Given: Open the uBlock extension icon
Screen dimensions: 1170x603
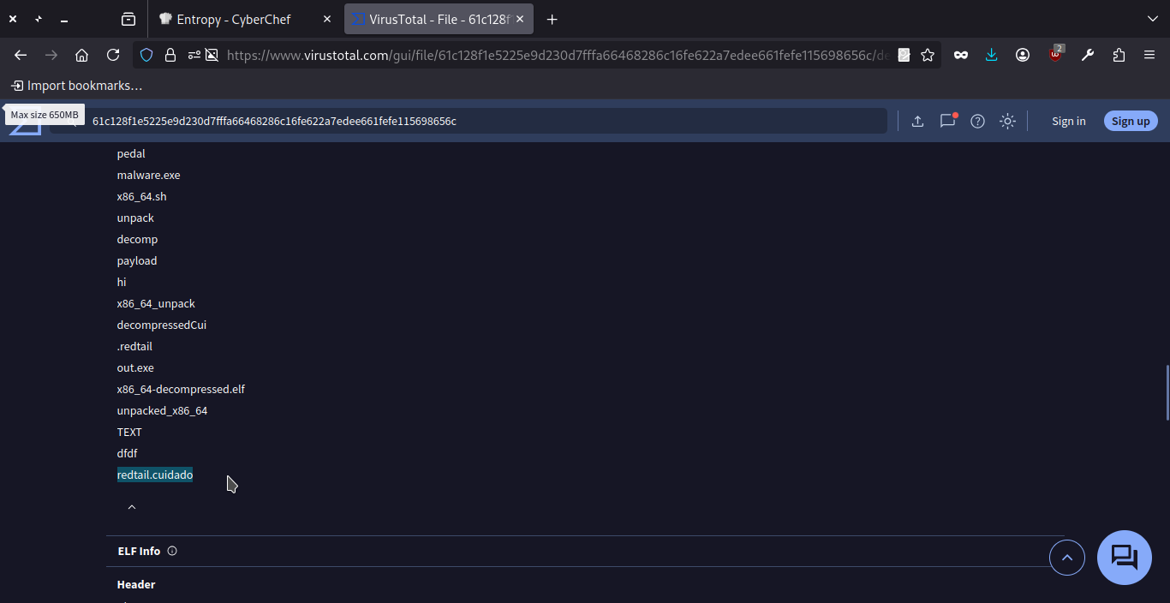Looking at the screenshot, I should 1055,55.
